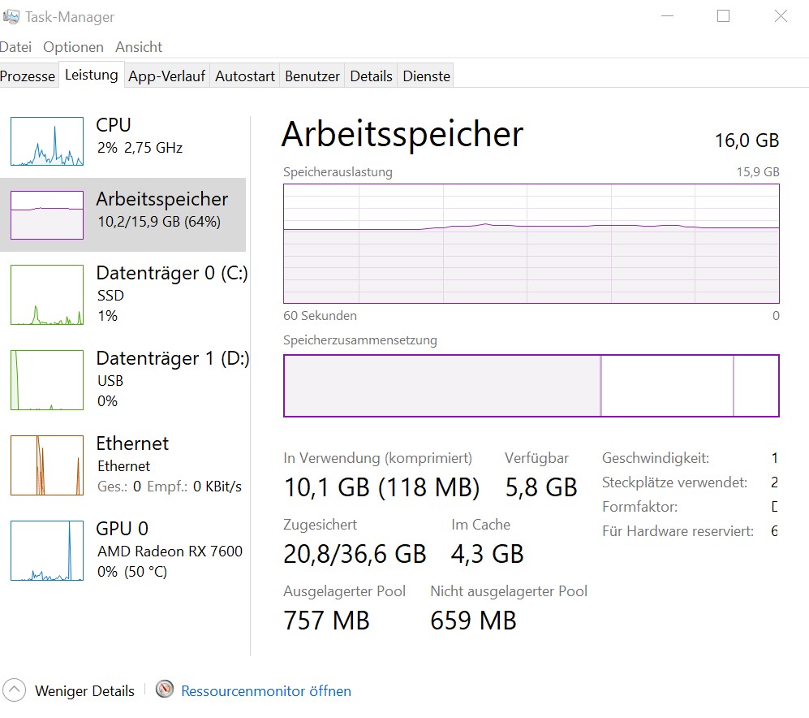This screenshot has width=809, height=718.
Task: Switch to the Prozesse tab
Action: 28,76
